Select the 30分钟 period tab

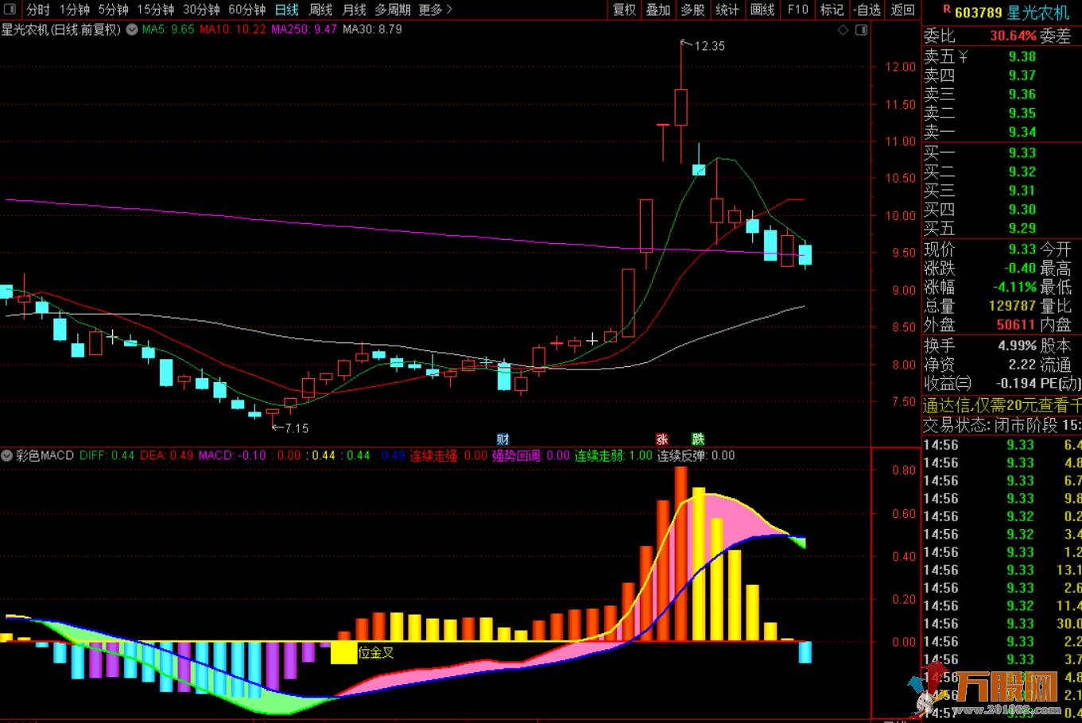pyautogui.click(x=201, y=10)
